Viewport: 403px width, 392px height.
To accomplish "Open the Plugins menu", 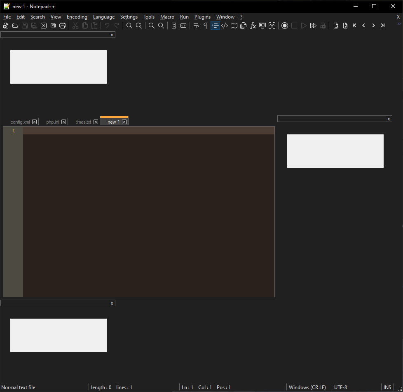I will [x=202, y=17].
